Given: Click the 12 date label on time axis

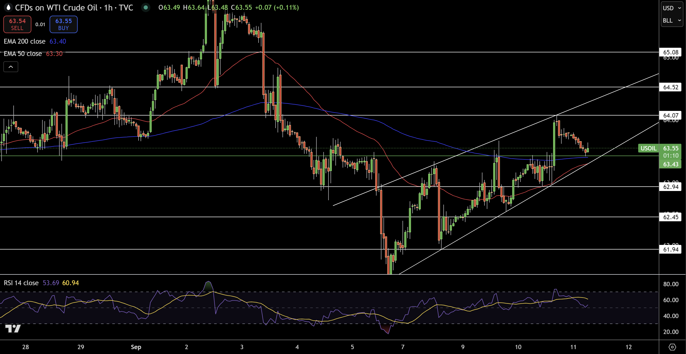Looking at the screenshot, I should tap(628, 347).
